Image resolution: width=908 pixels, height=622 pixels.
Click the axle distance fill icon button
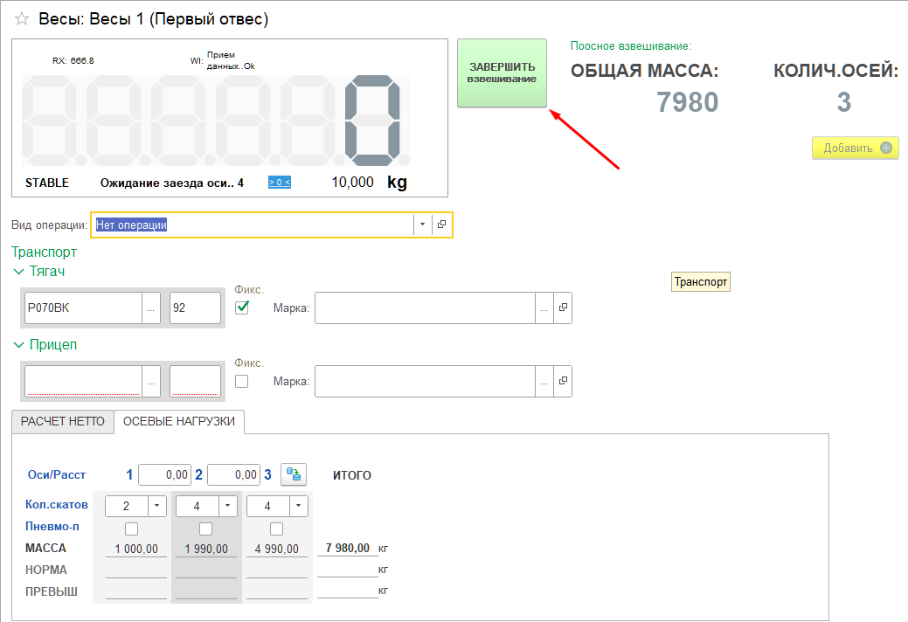293,475
